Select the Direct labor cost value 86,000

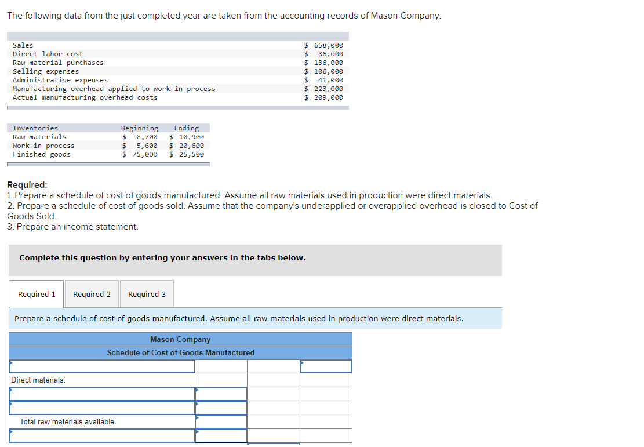click(330, 54)
